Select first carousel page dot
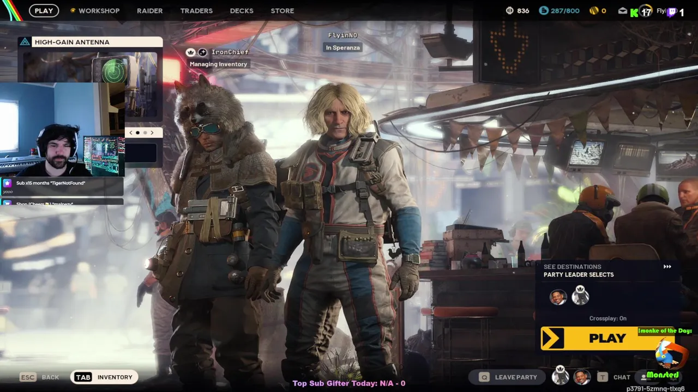 point(137,133)
